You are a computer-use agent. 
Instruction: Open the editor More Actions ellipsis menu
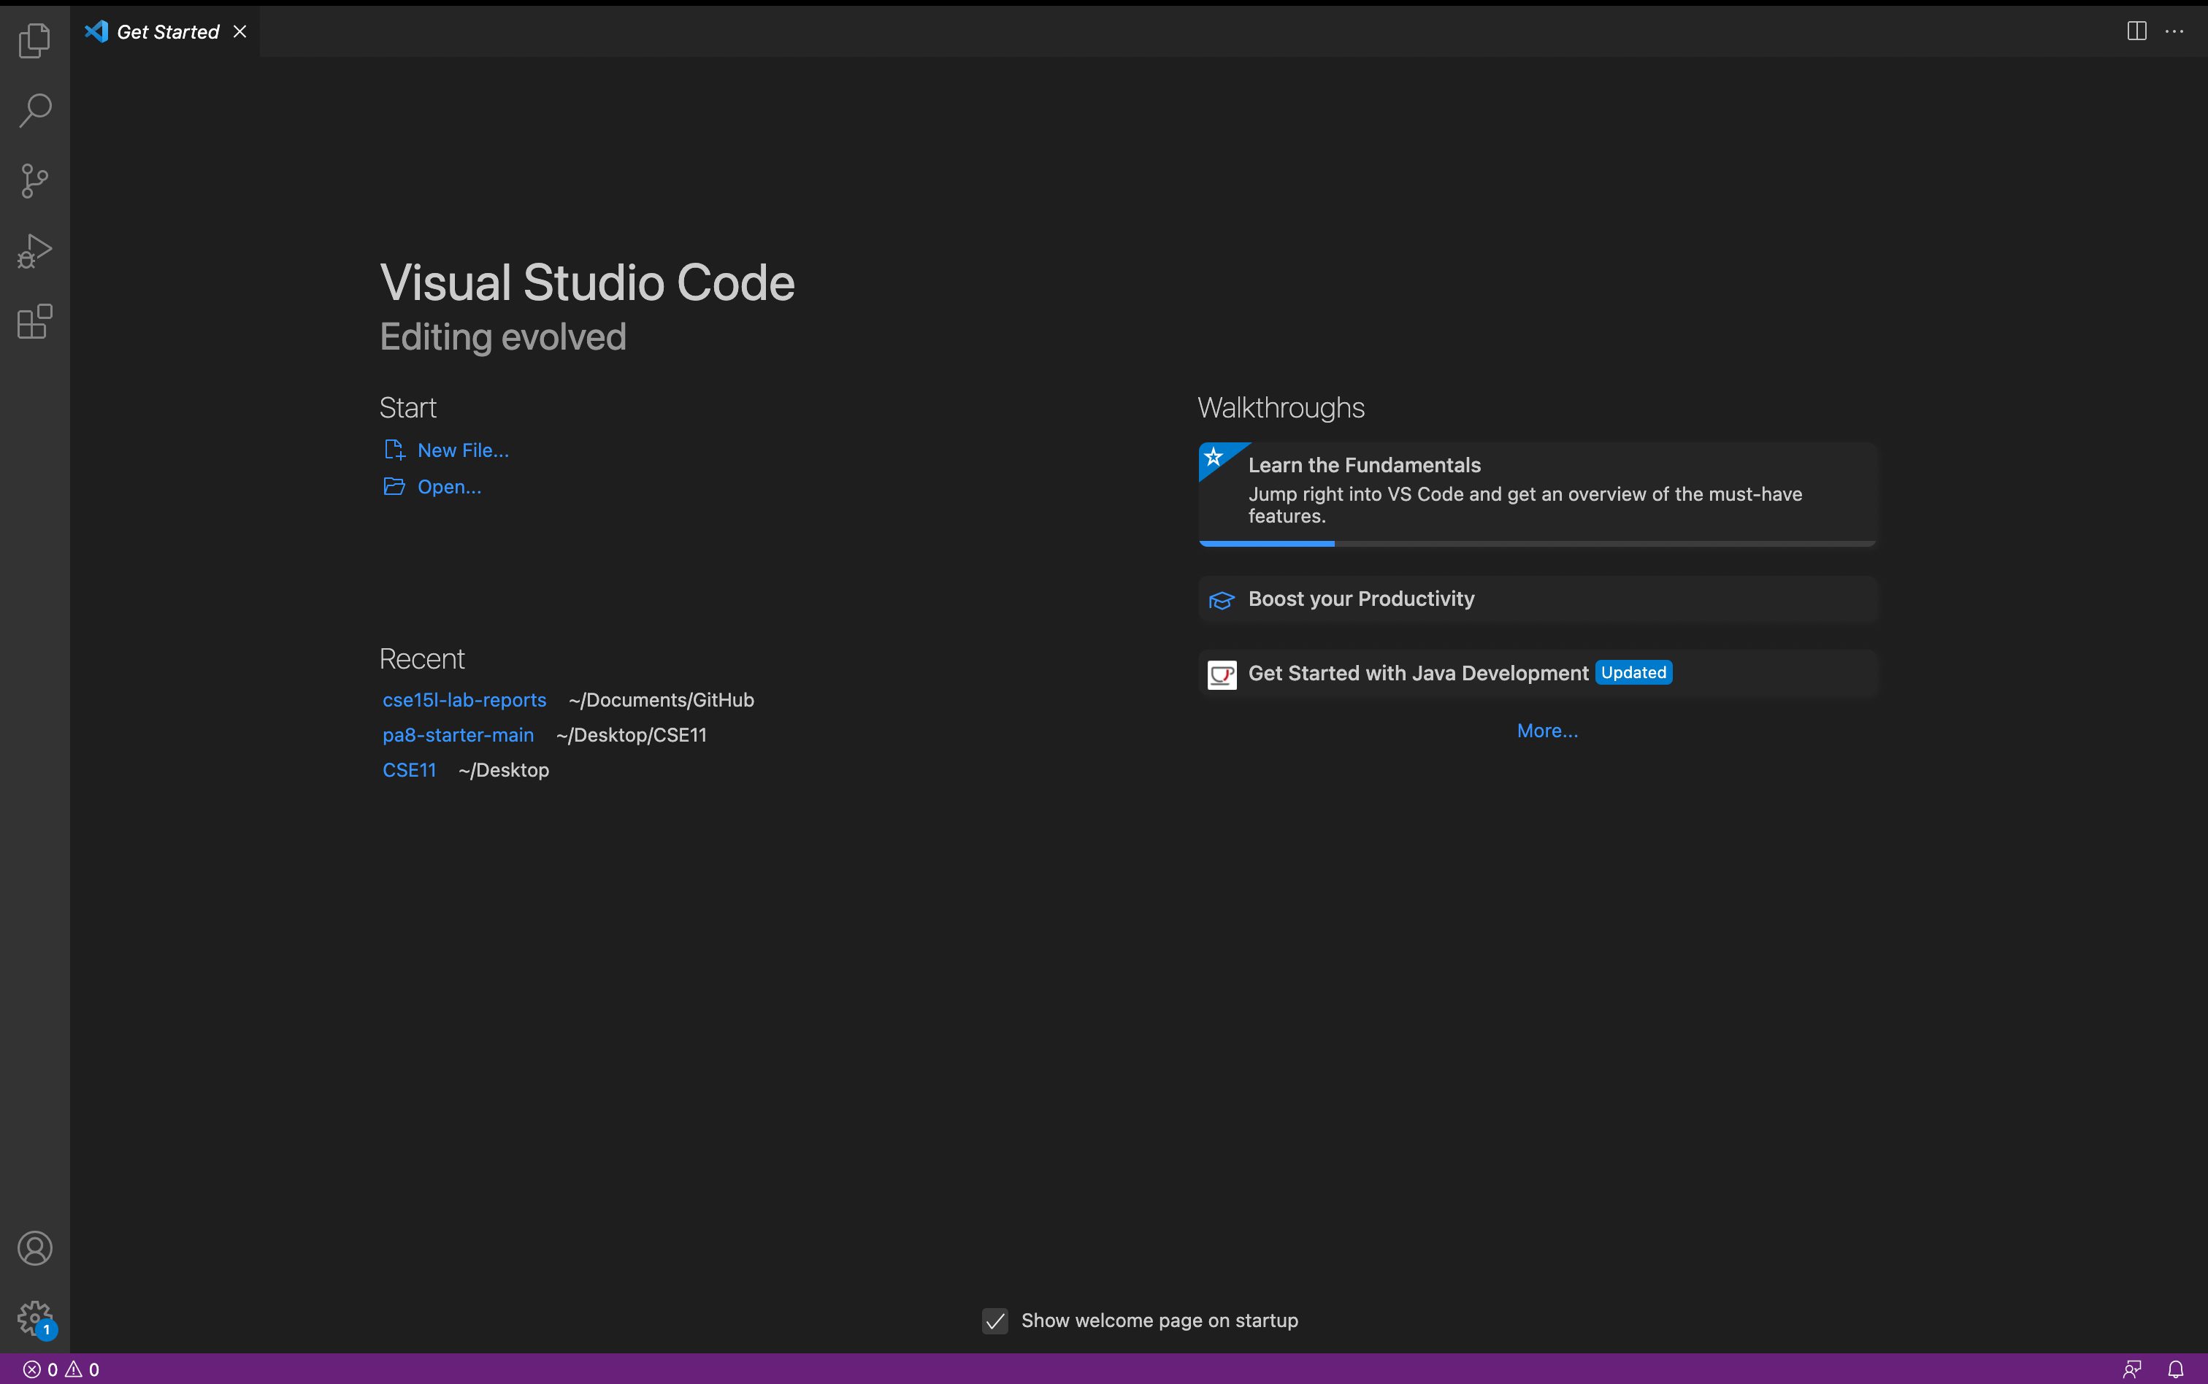click(x=2174, y=31)
